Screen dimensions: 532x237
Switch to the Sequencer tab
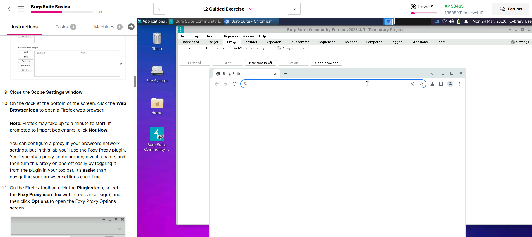(326, 42)
